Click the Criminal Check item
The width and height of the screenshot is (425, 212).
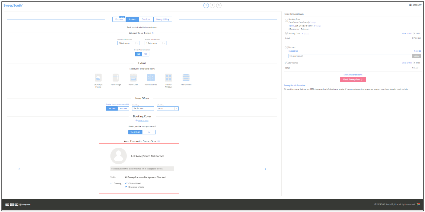pyautogui.click(x=135, y=183)
